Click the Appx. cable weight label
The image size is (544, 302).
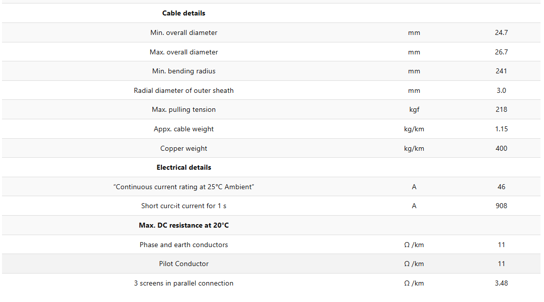(183, 129)
